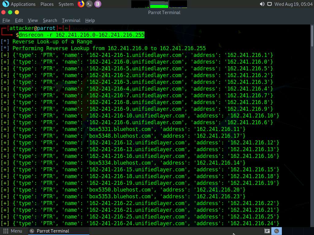Click 'Performing Reverse Lookup from 162.241.216.0' line
314x235 pixels.
coord(109,48)
